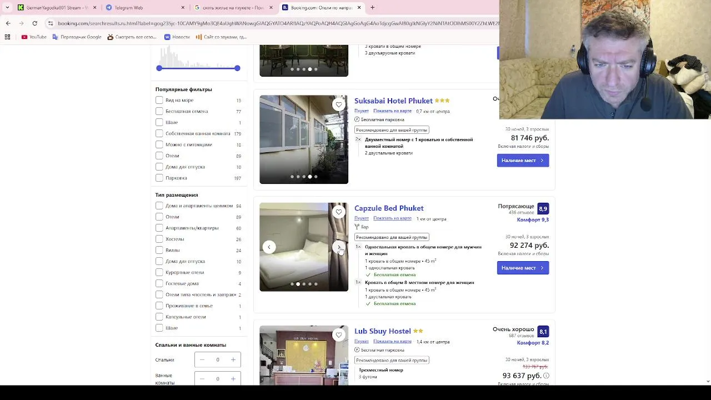
Task: Open a new browser tab with plus
Action: pos(373,8)
